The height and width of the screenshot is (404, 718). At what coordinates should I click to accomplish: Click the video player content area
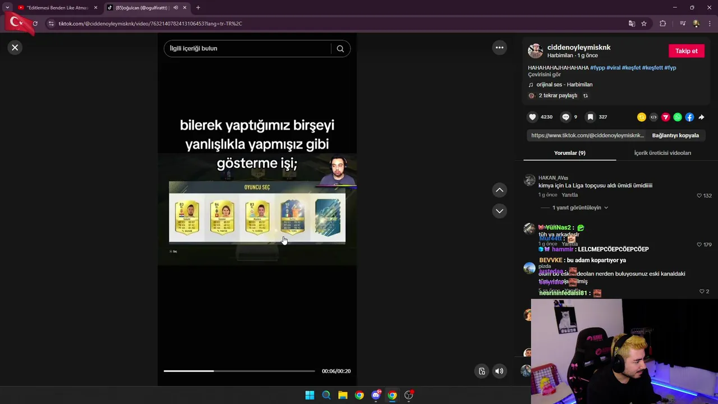[257, 209]
